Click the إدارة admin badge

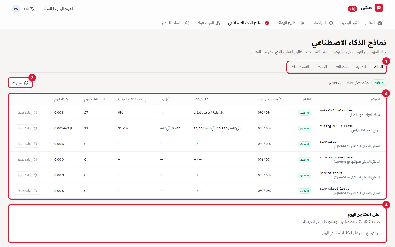click(352, 9)
